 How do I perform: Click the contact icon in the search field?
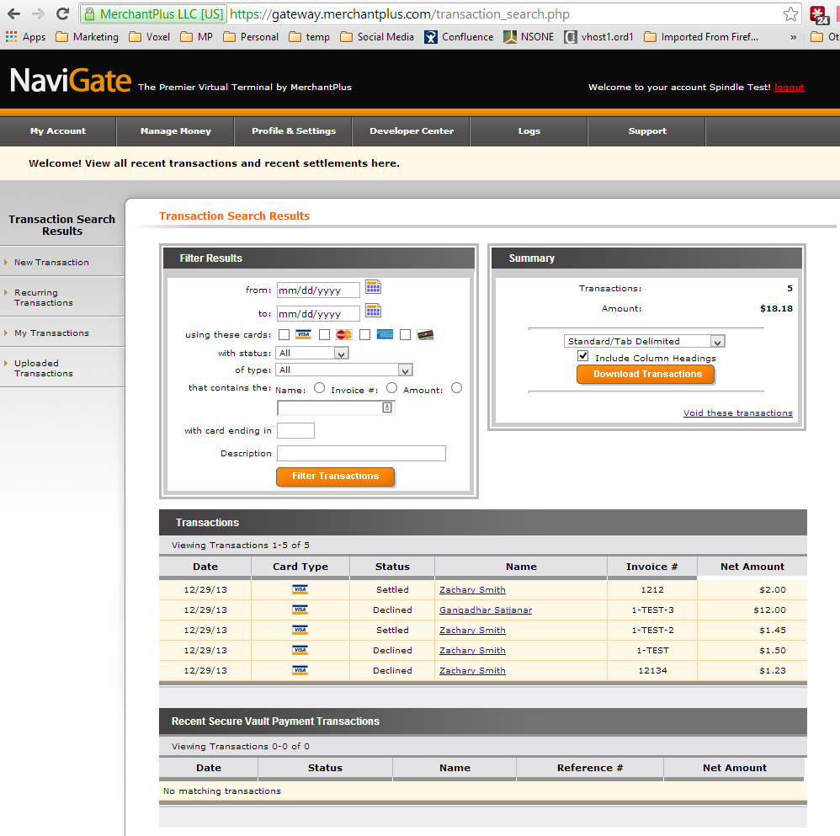click(x=387, y=407)
